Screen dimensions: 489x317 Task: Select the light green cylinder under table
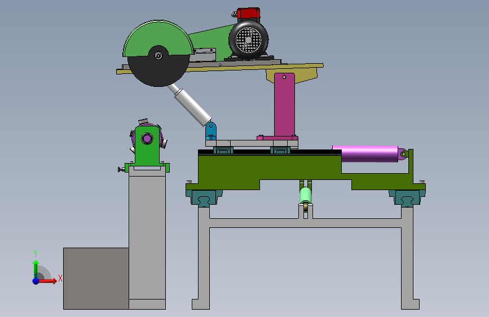click(x=306, y=196)
